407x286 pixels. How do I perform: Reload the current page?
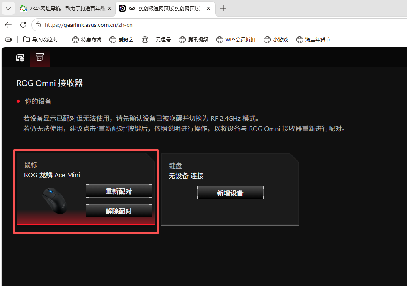coord(23,25)
